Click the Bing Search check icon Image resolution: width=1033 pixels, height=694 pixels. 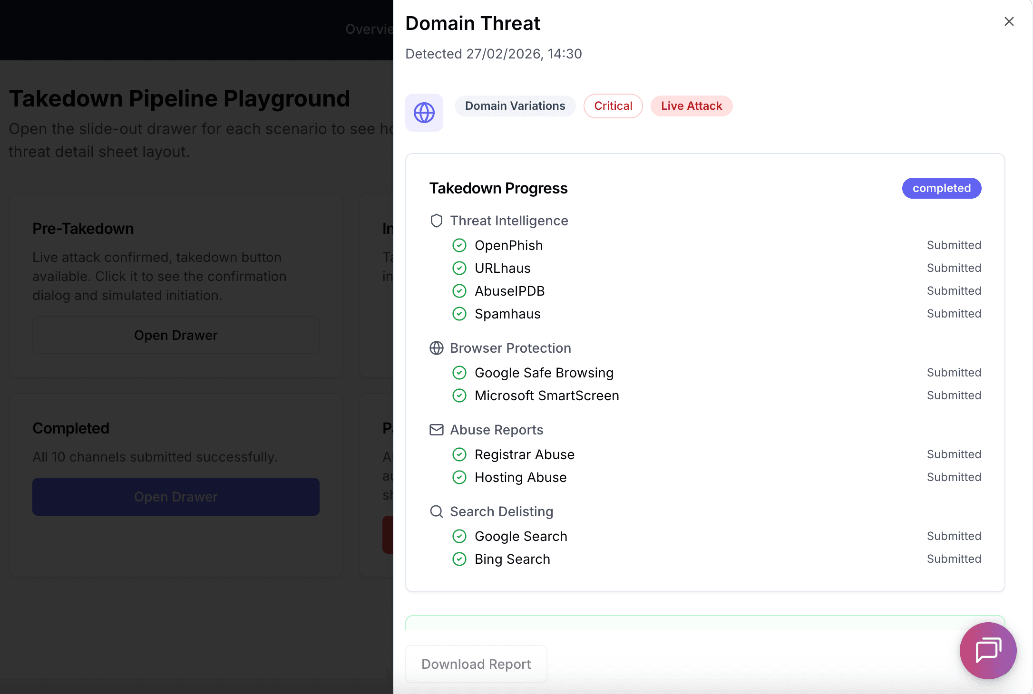tap(459, 559)
